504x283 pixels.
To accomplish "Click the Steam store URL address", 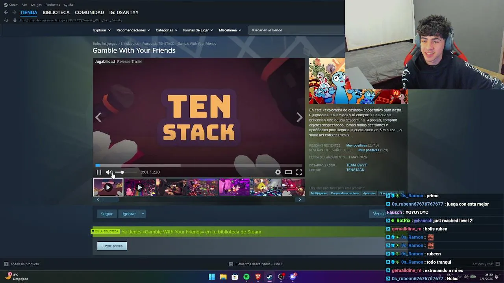I will click(70, 20).
